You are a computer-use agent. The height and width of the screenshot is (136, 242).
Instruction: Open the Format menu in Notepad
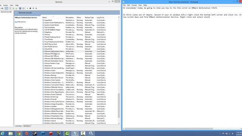134,5
